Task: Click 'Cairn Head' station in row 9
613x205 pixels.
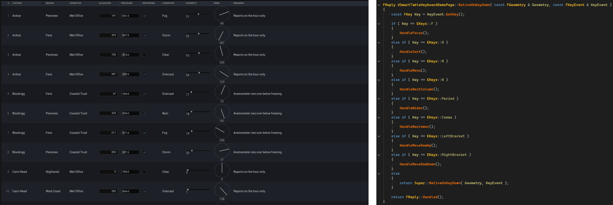Action: (20, 172)
